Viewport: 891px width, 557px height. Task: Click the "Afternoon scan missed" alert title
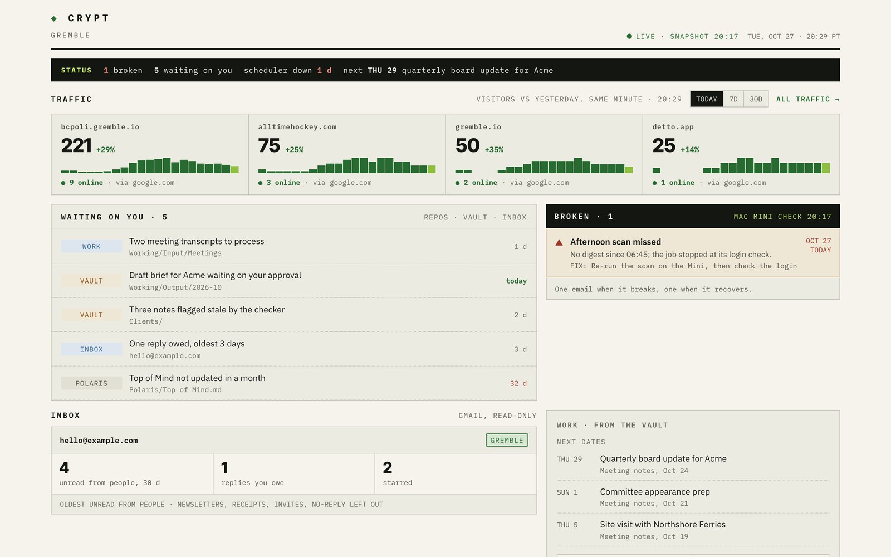point(615,242)
